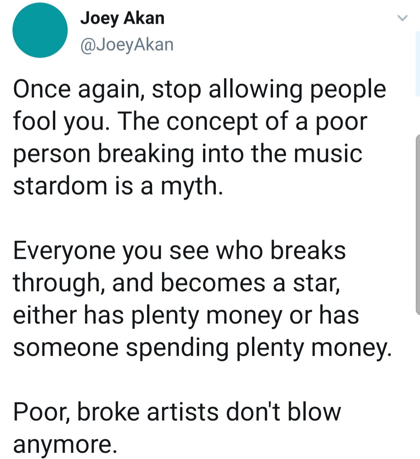Click the gray vertical scrollbar thumb
The width and height of the screenshot is (420, 459).
click(418, 224)
